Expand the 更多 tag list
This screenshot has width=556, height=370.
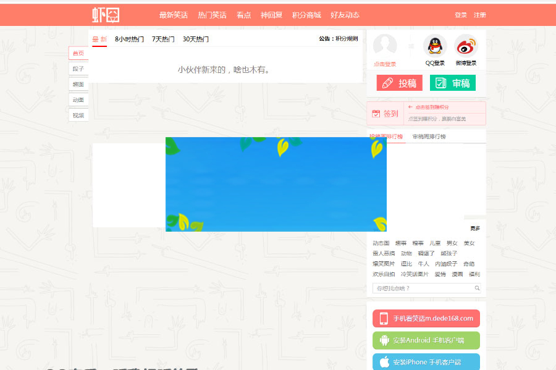point(474,227)
